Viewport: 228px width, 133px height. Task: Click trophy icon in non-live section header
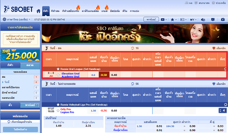point(214,84)
